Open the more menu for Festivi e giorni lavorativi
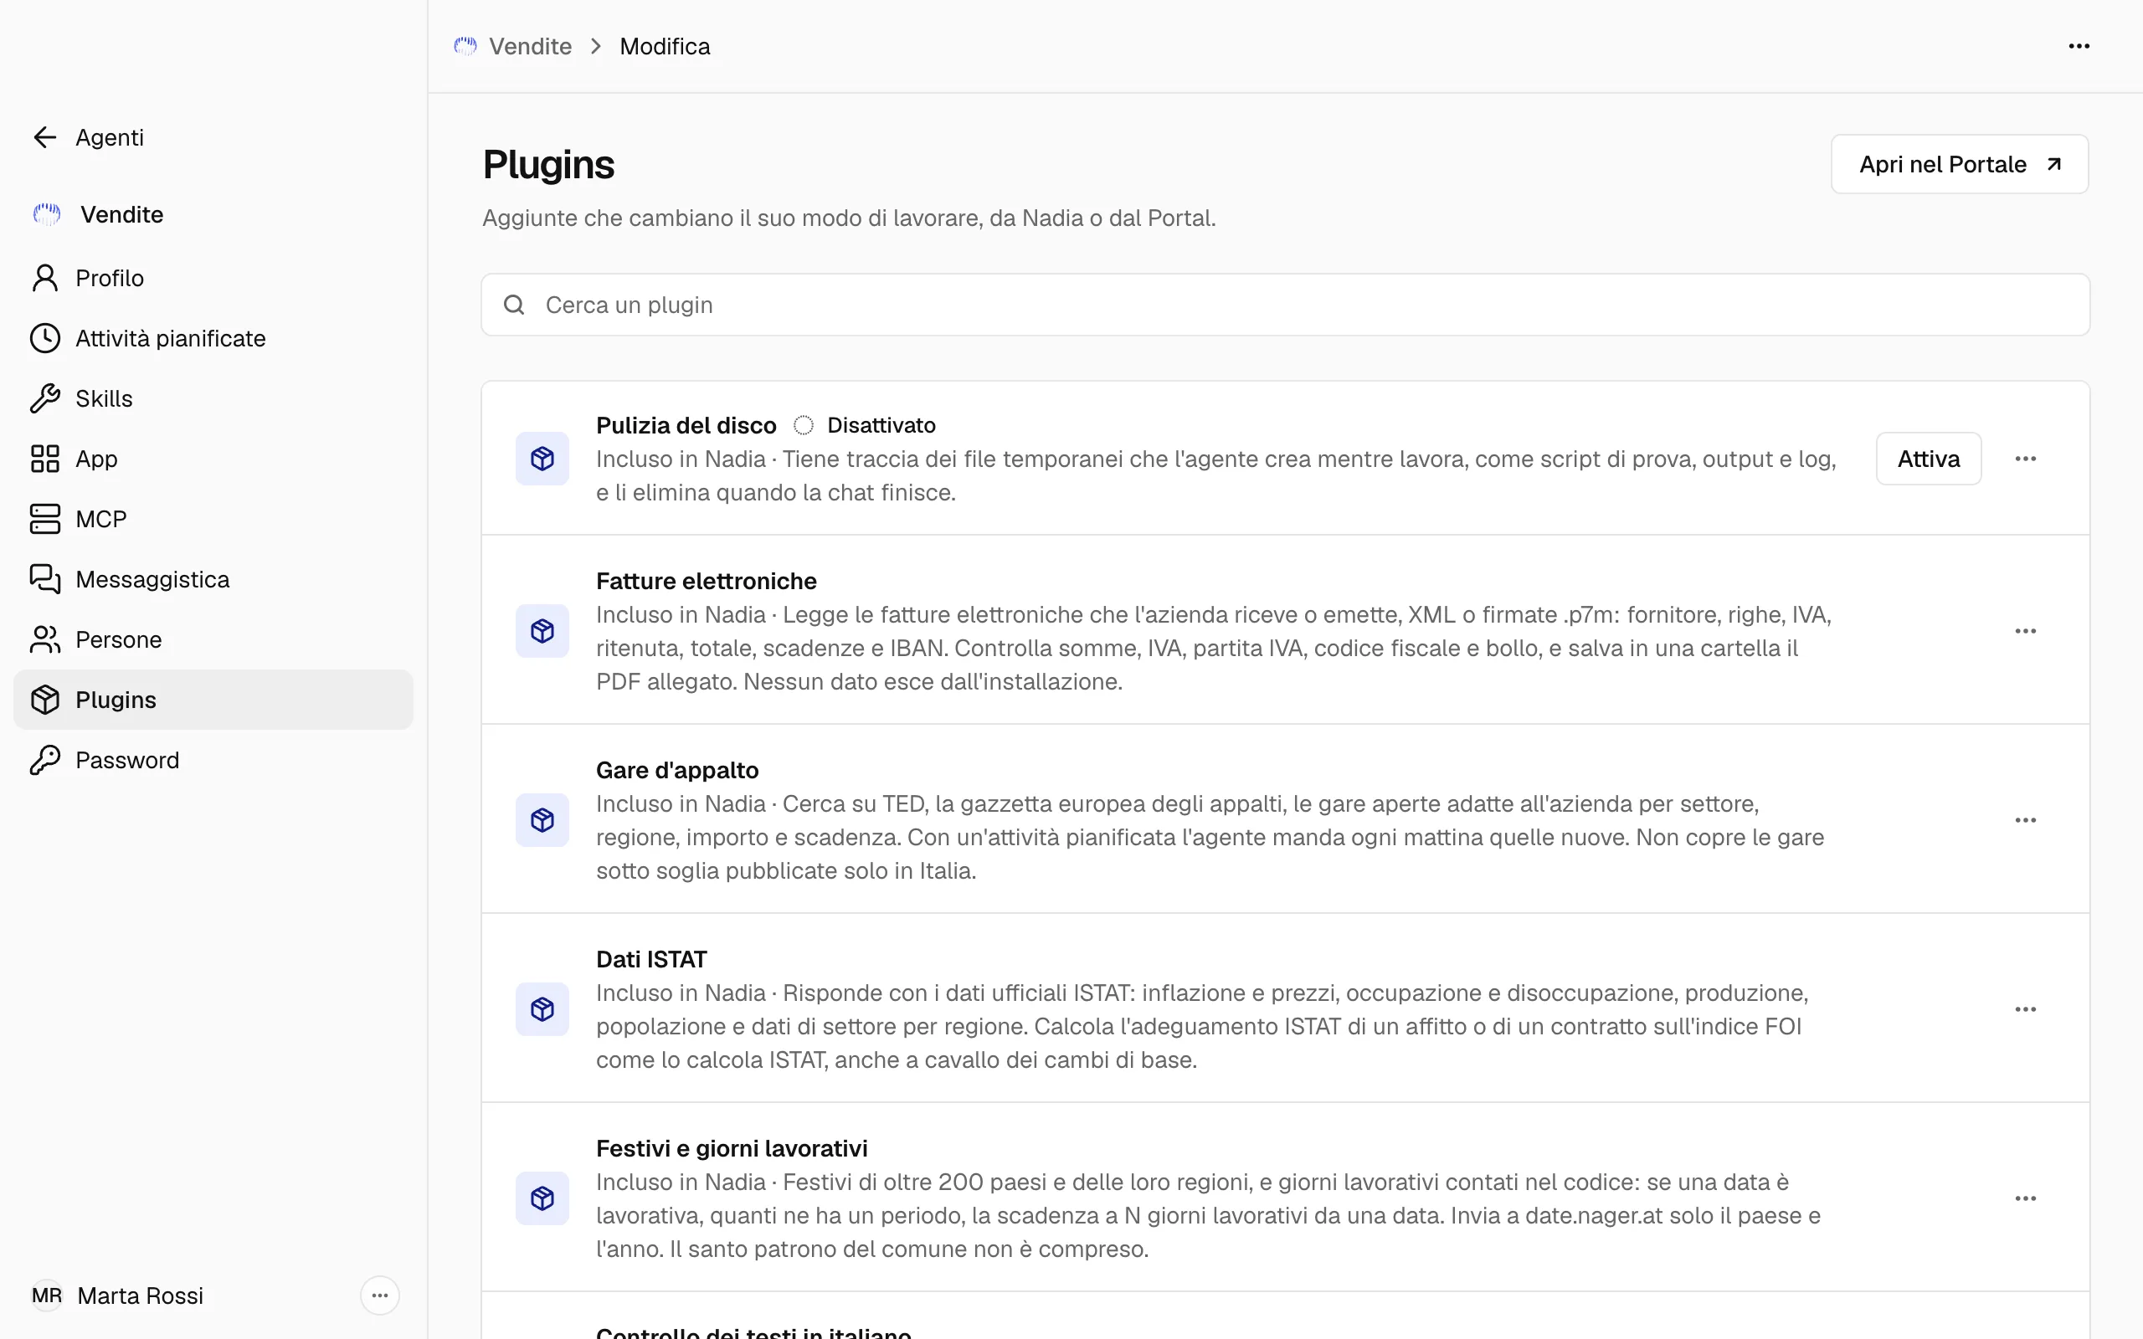The width and height of the screenshot is (2143, 1339). (2025, 1198)
